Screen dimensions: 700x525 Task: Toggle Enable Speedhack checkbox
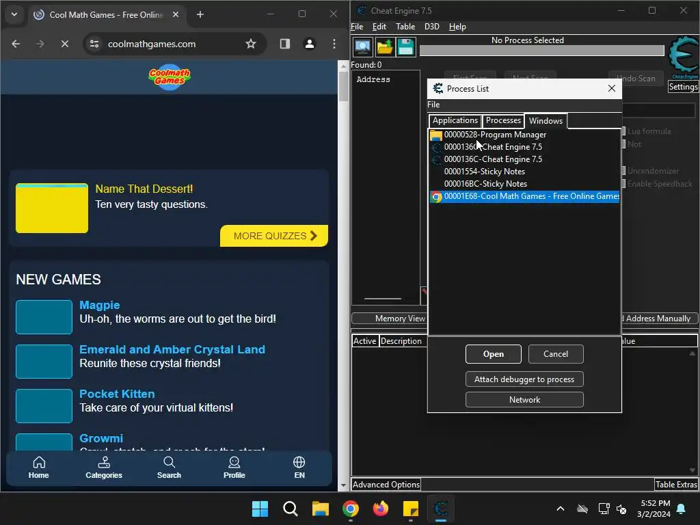(x=624, y=183)
